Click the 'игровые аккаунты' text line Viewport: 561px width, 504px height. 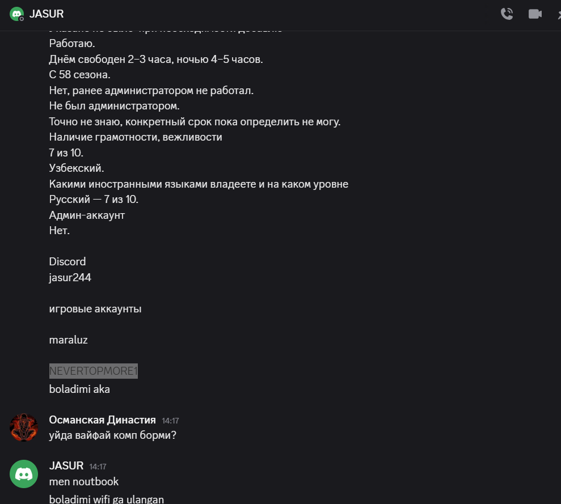(x=95, y=309)
